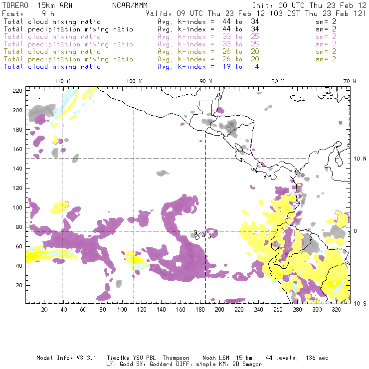The height and width of the screenshot is (369, 369).
Task: Click black 'Total cloud mixing ratio' legend entry
Action: [x=52, y=21]
